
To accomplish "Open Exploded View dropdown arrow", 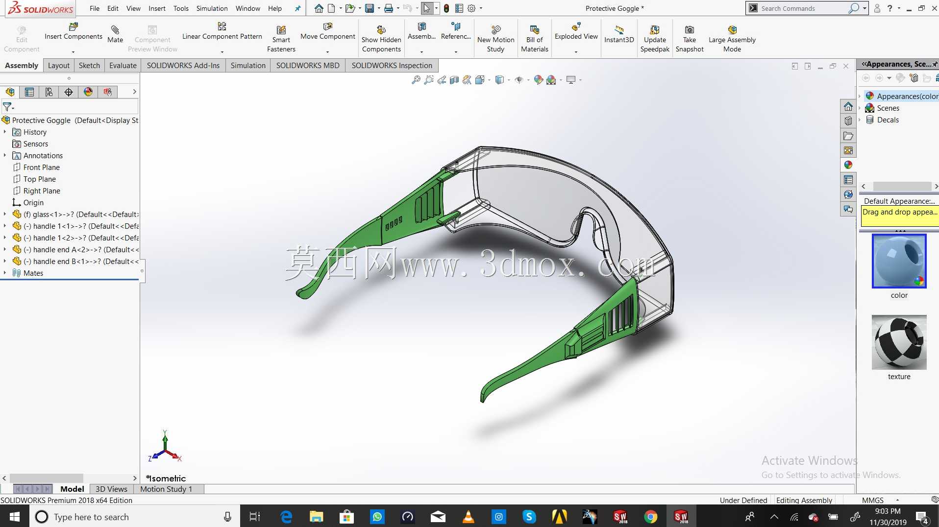I will coord(576,52).
